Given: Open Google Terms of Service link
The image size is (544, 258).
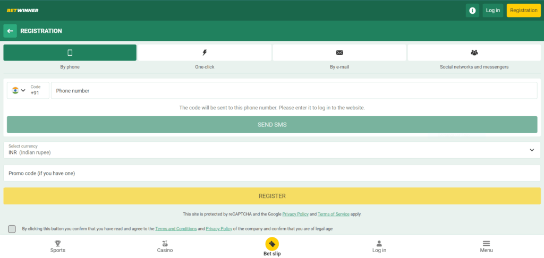Looking at the screenshot, I should 334,214.
